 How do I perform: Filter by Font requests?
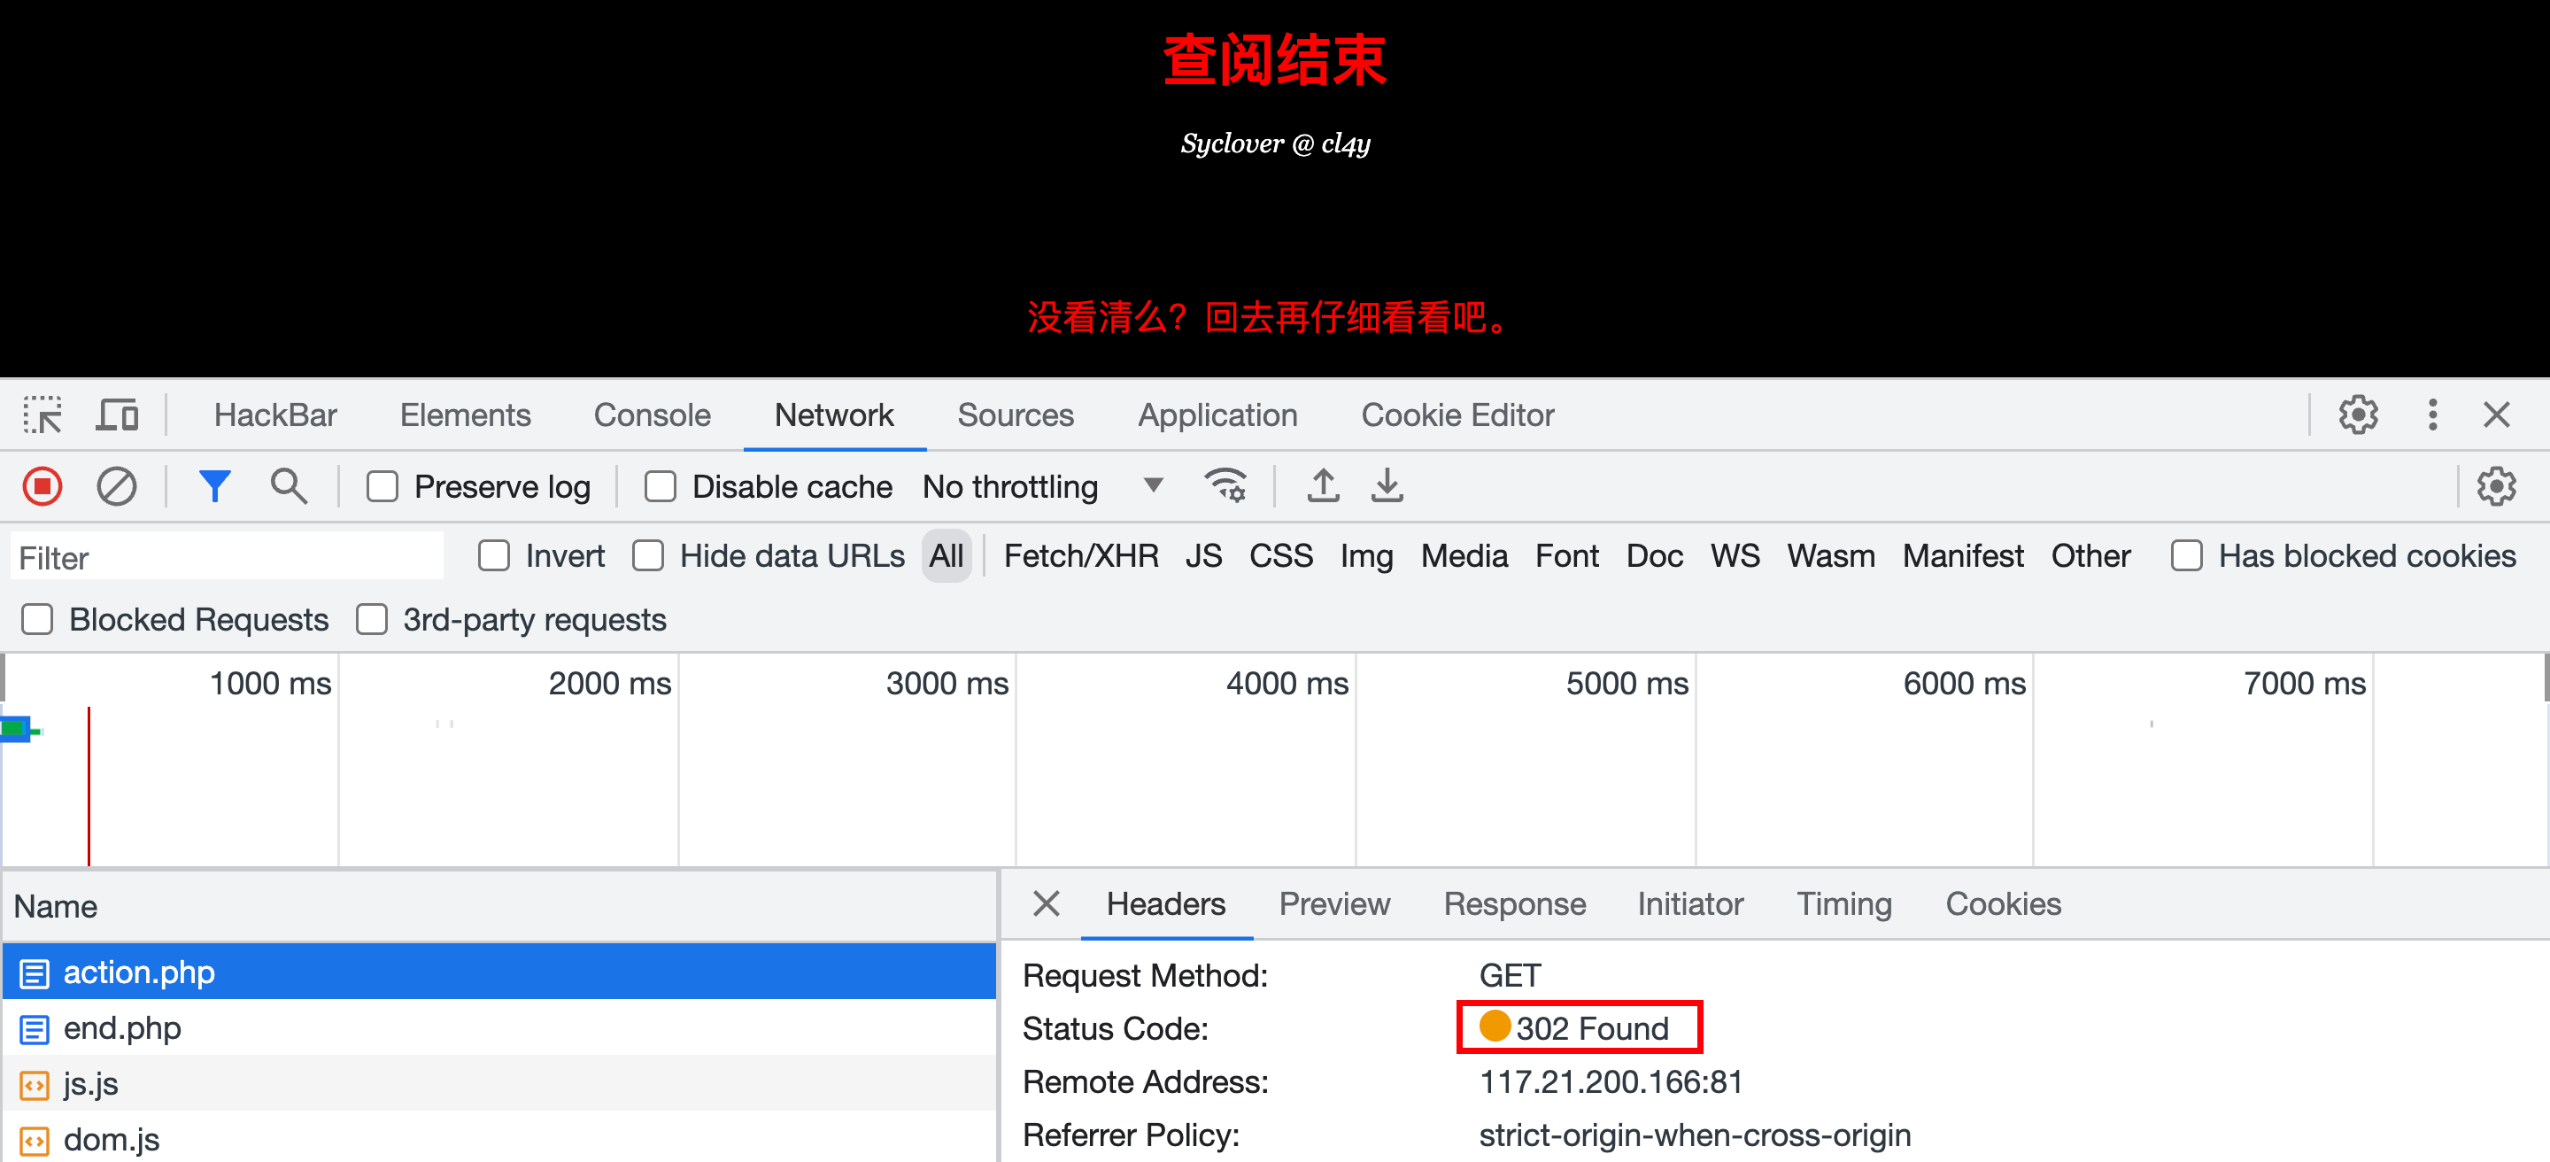click(x=1566, y=555)
